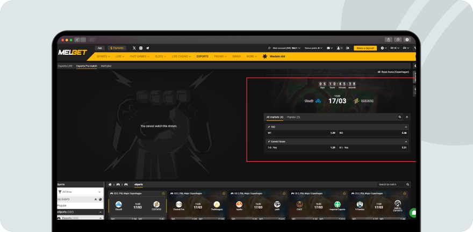Select the All markets (4) tab
The width and height of the screenshot is (473, 232).
[275, 117]
